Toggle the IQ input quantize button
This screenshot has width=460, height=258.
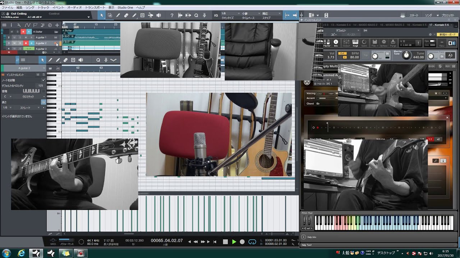(216, 15)
